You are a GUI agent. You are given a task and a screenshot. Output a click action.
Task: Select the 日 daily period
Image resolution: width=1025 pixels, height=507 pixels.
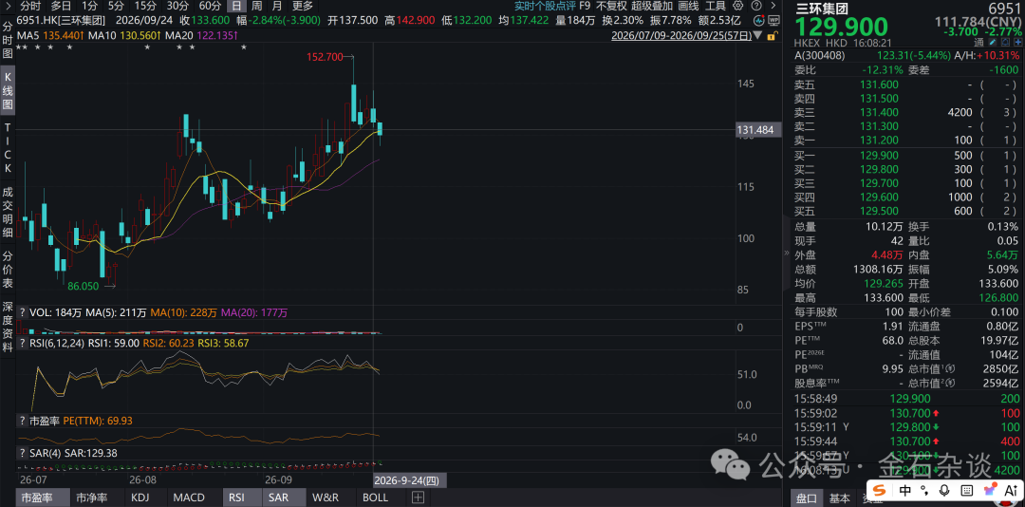click(236, 6)
